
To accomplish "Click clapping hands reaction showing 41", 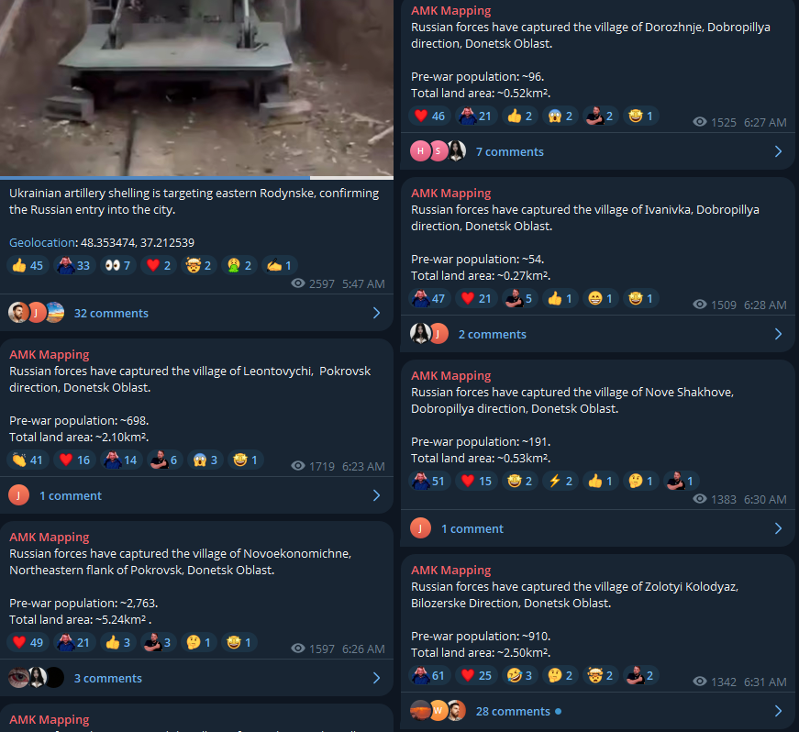I will (28, 460).
